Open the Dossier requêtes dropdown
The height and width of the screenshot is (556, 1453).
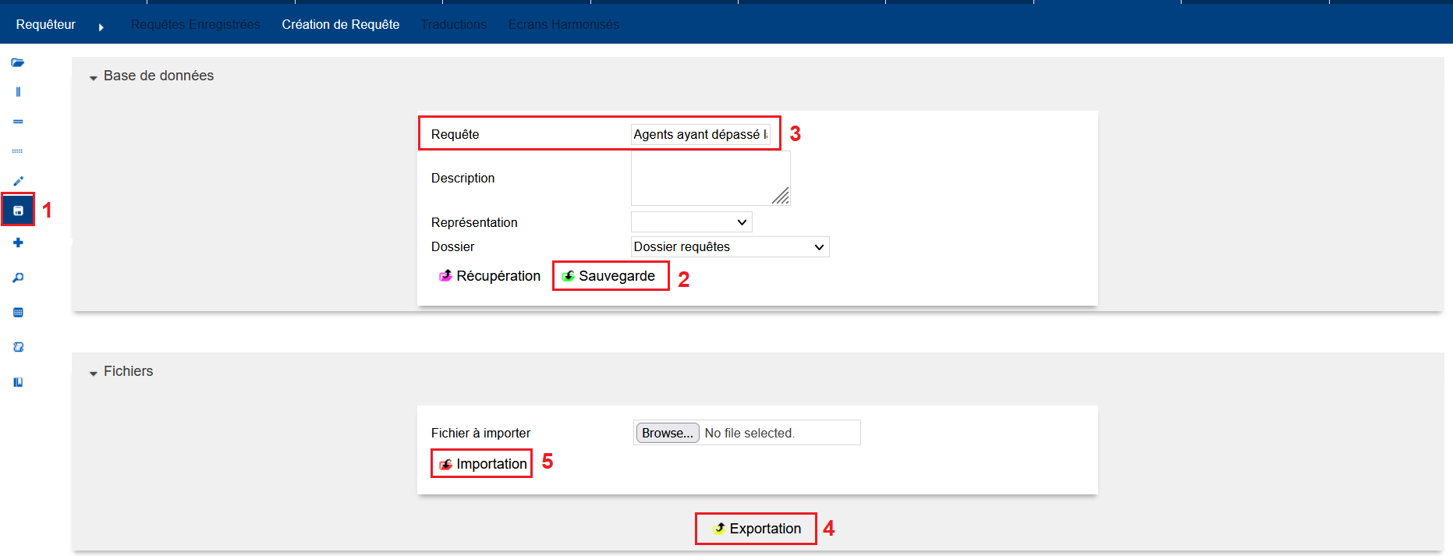pos(729,247)
